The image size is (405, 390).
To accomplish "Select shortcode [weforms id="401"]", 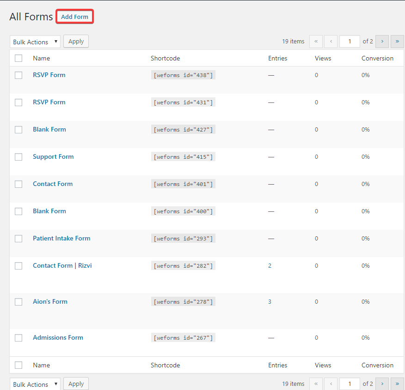I will (x=183, y=184).
